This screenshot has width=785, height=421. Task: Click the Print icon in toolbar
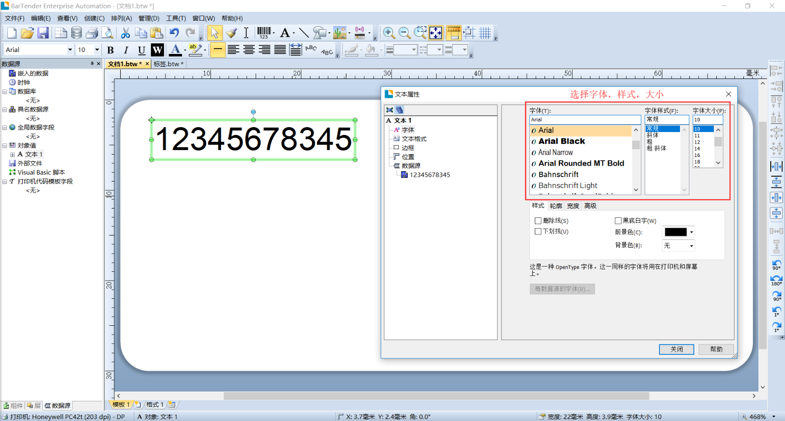click(x=92, y=33)
